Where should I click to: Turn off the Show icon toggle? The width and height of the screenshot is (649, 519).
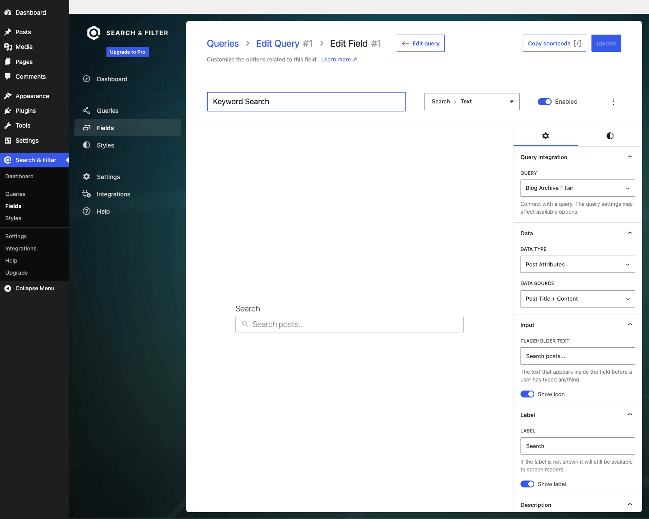click(x=527, y=394)
